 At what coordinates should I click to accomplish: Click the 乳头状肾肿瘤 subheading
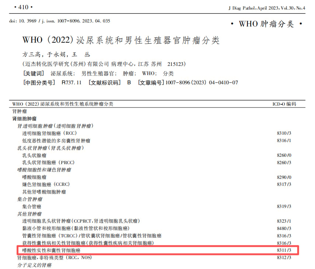click(x=51, y=148)
